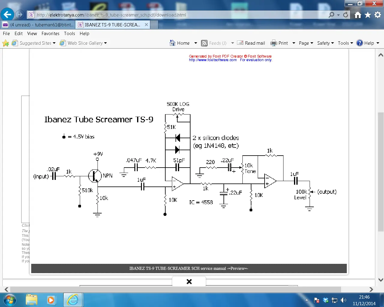Open the search magnifier in address bar
384x307 pixels.
pos(331,15)
